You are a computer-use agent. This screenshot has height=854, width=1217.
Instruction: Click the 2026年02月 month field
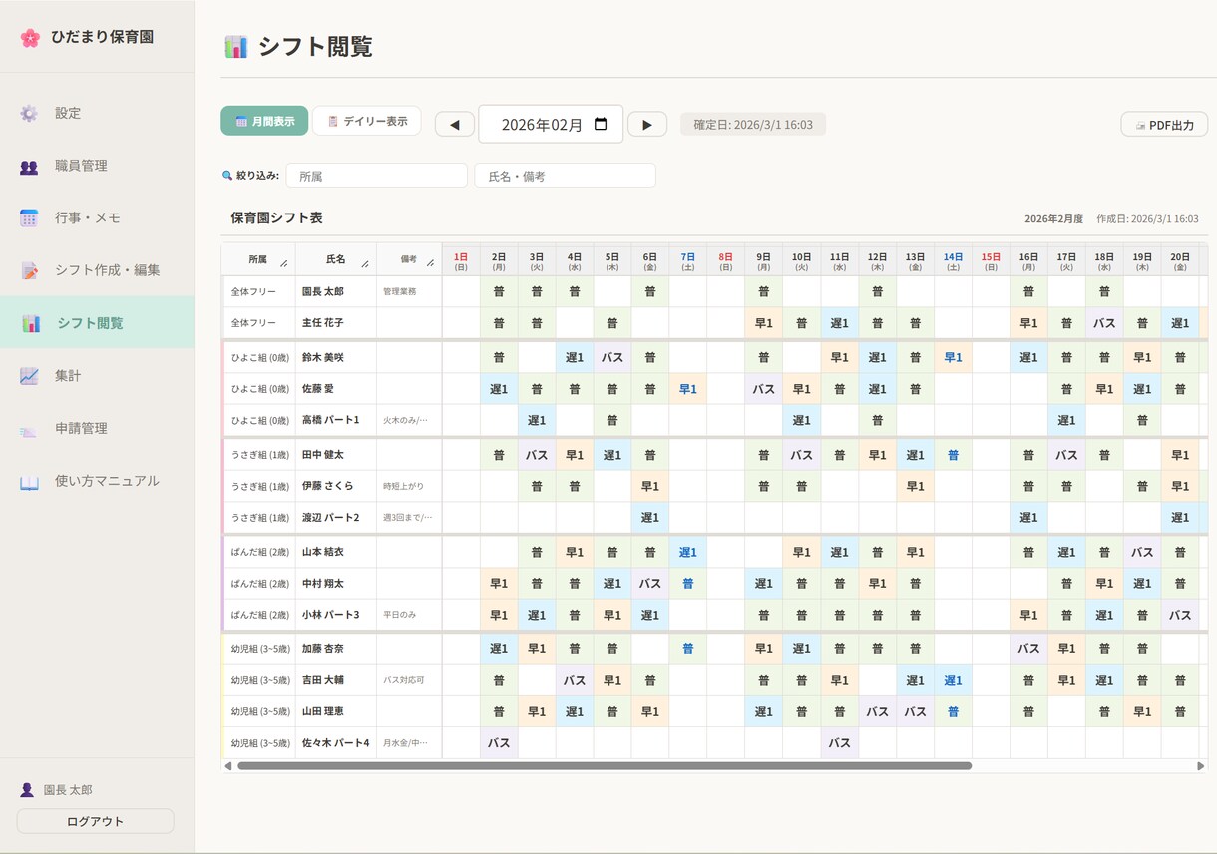551,125
